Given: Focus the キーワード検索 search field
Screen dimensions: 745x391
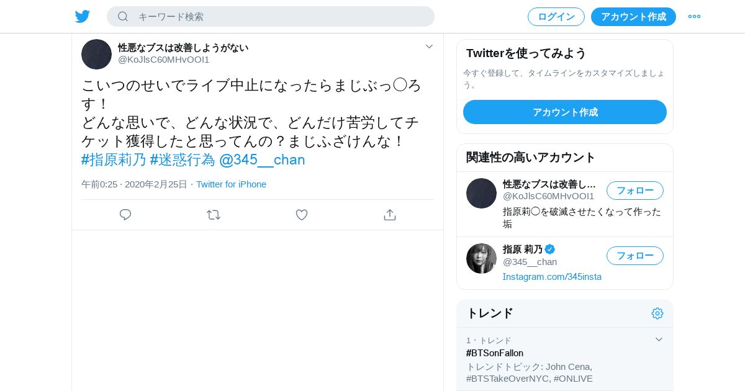Looking at the screenshot, I should click(279, 17).
